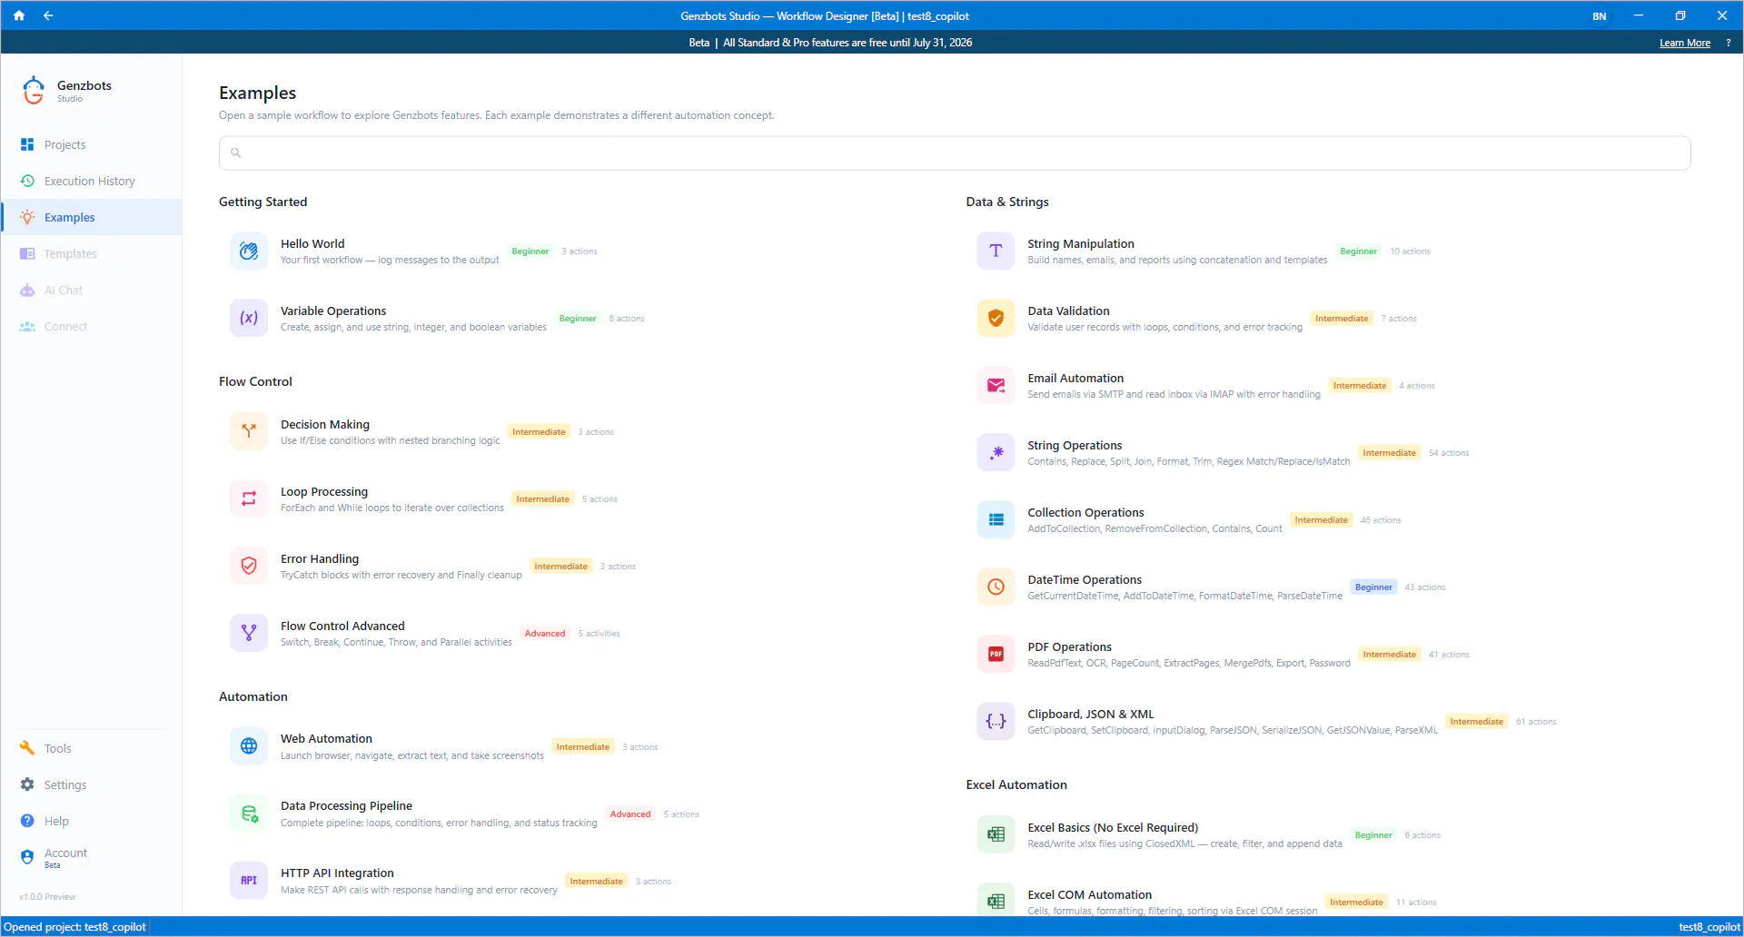Click the home icon in title bar
This screenshot has height=937, width=1744.
pyautogui.click(x=19, y=15)
